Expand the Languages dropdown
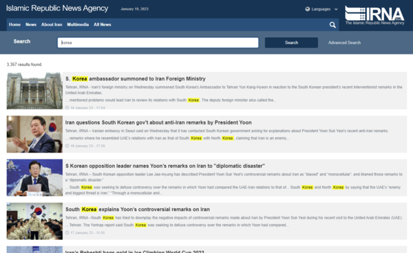413x253 pixels. pos(321,9)
